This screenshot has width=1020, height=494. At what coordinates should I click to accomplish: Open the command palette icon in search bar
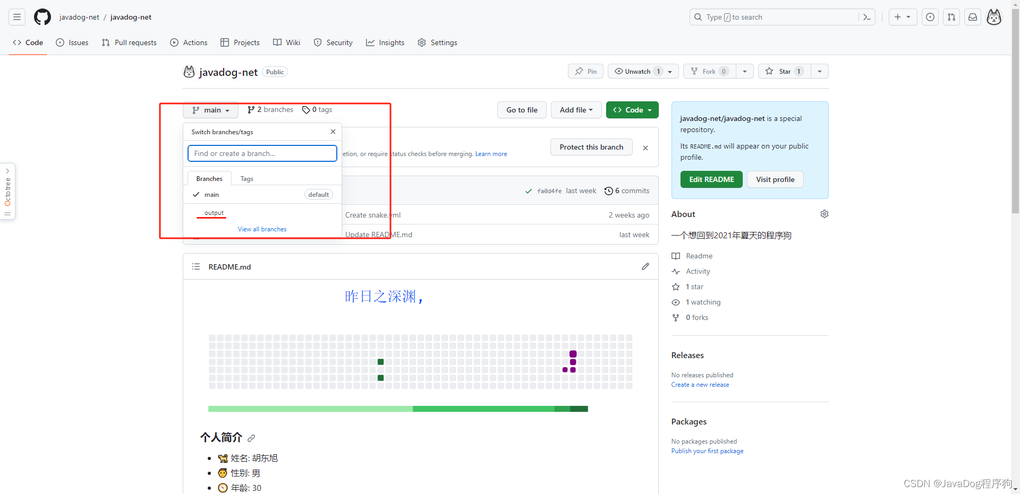866,16
